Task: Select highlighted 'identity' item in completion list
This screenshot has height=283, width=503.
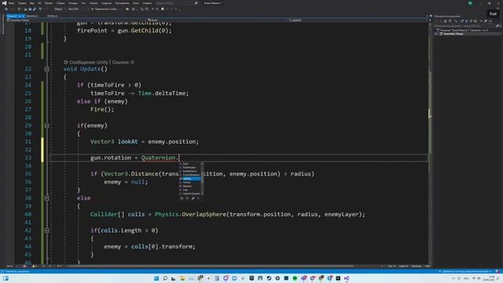Action: [192, 178]
